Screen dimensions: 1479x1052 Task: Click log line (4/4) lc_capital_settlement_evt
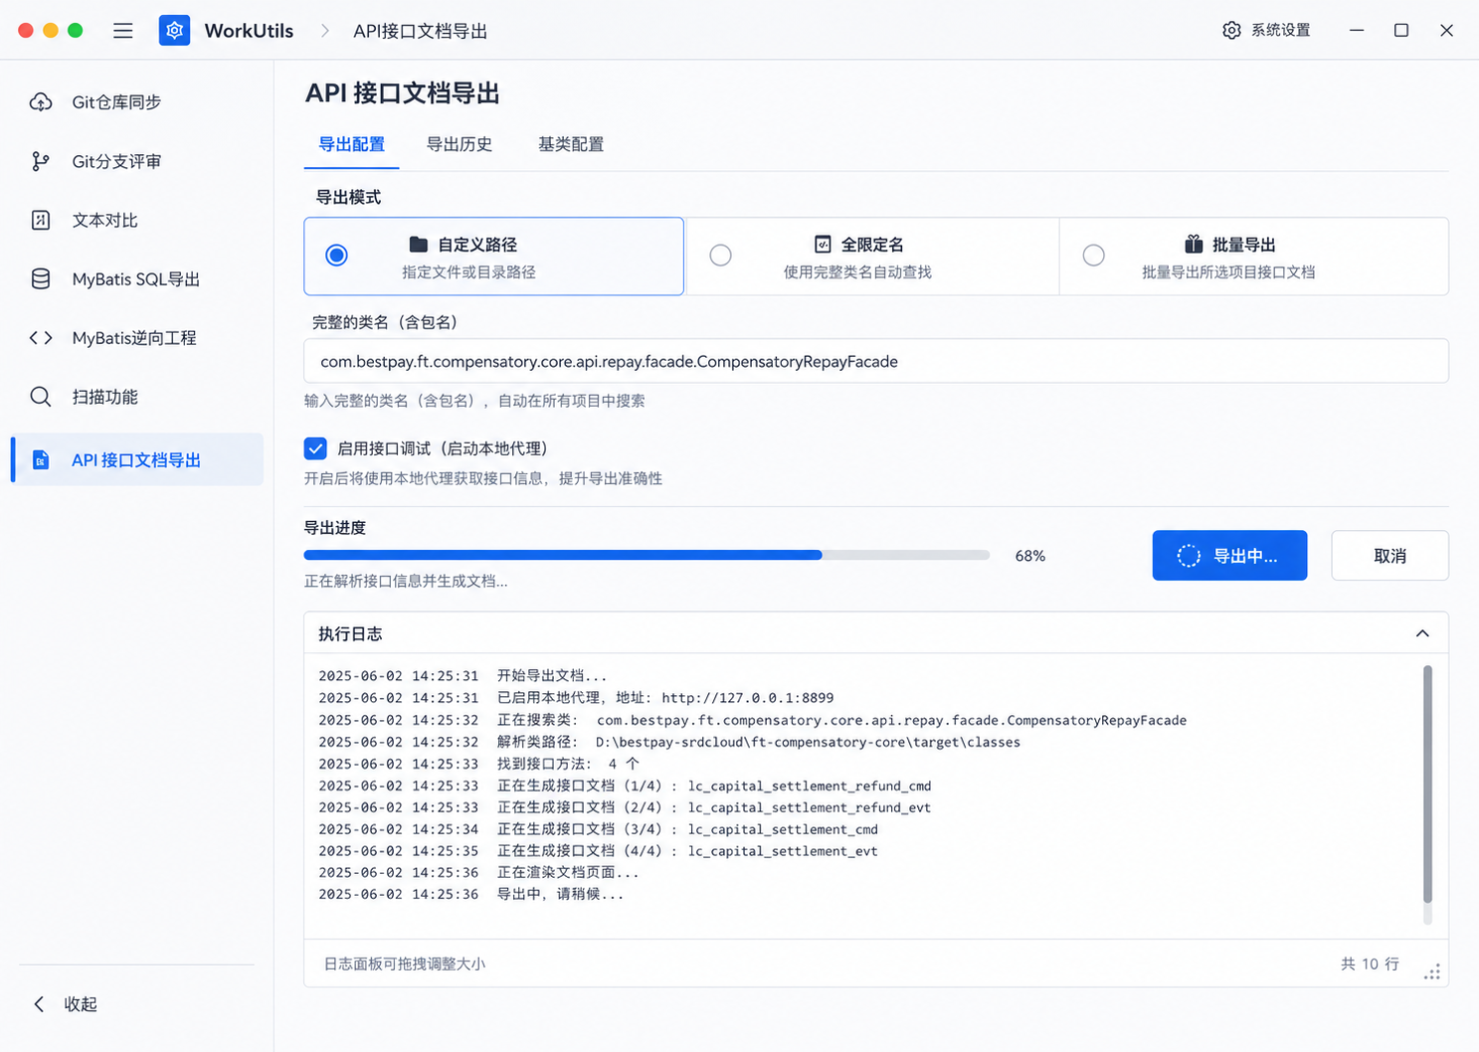(598, 851)
